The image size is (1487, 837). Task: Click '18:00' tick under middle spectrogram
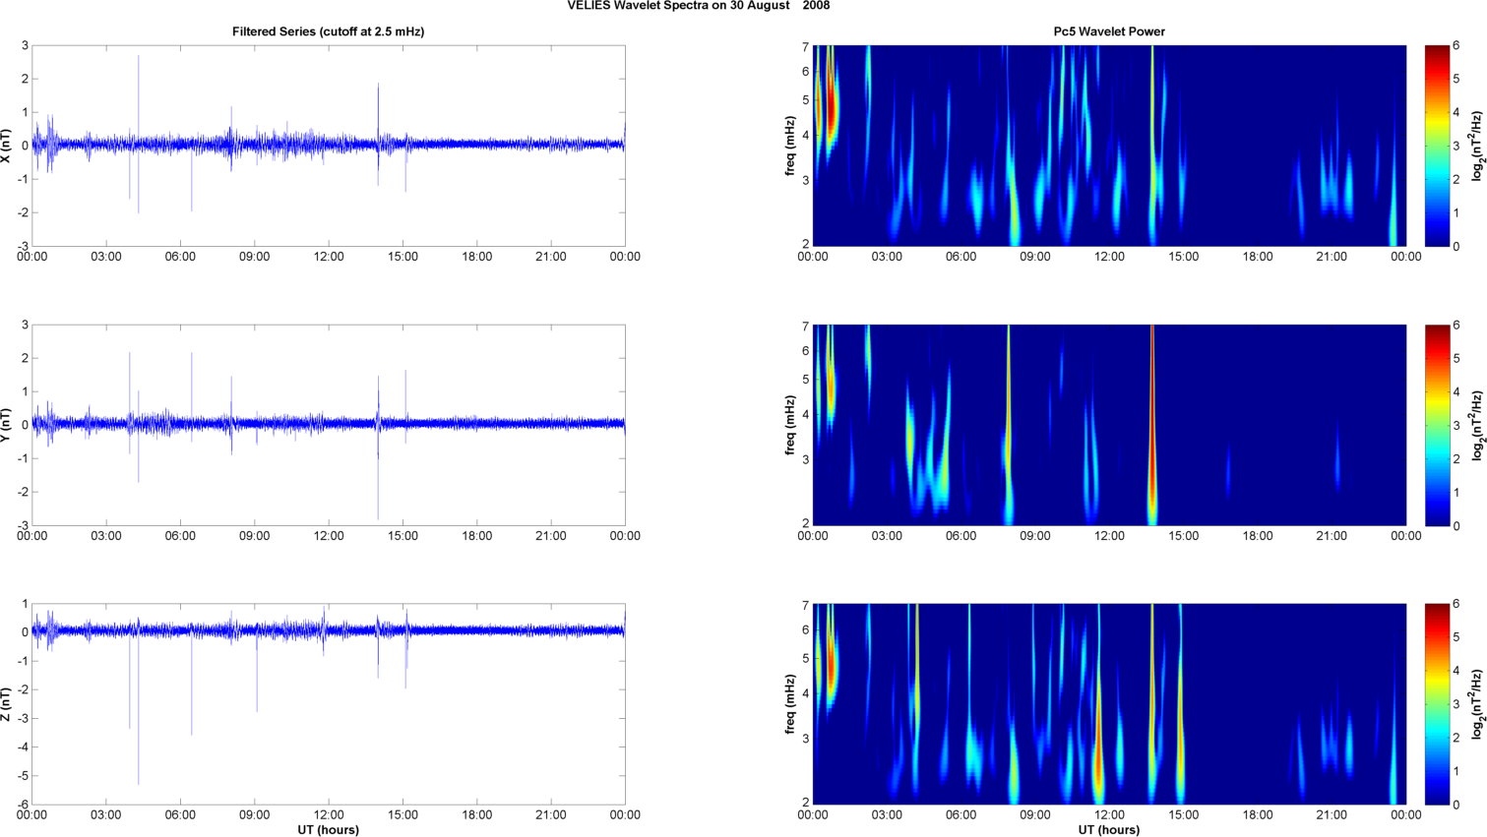pyautogui.click(x=1258, y=536)
